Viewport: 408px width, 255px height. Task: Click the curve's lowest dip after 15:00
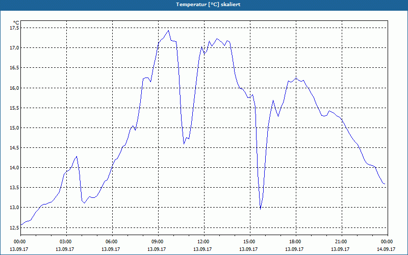[261, 209]
